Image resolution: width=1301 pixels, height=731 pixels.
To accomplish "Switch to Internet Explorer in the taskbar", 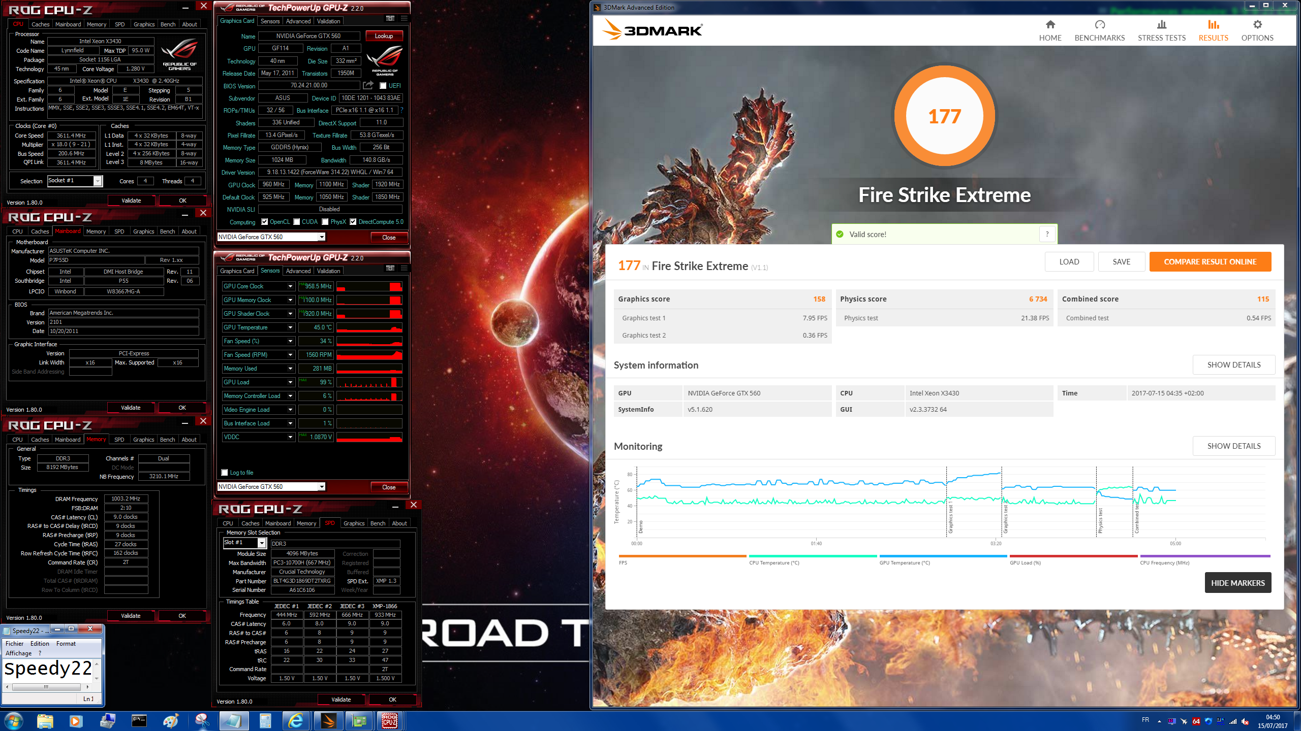I will pos(296,721).
